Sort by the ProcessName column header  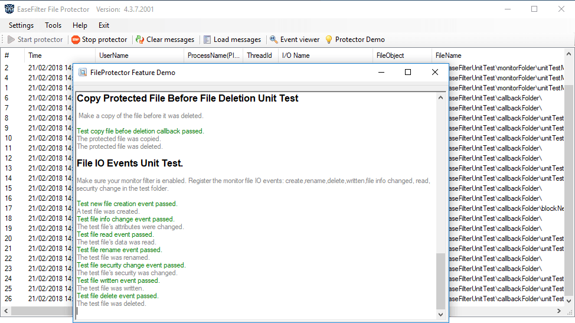[213, 56]
